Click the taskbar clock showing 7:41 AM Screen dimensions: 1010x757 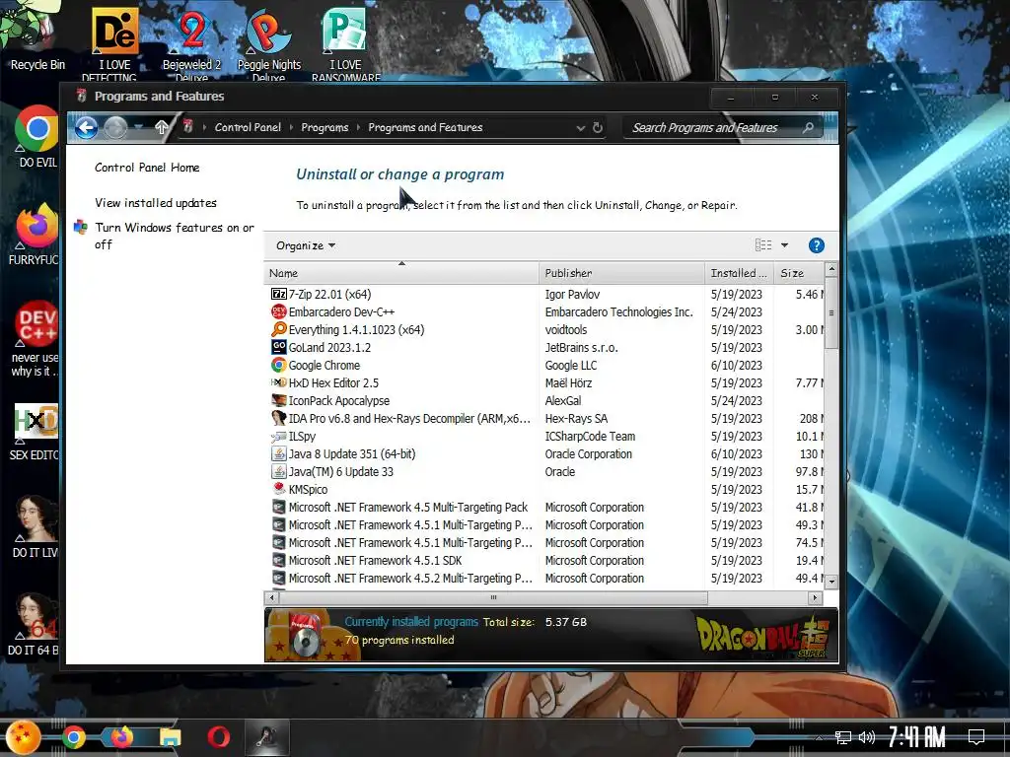tap(916, 737)
